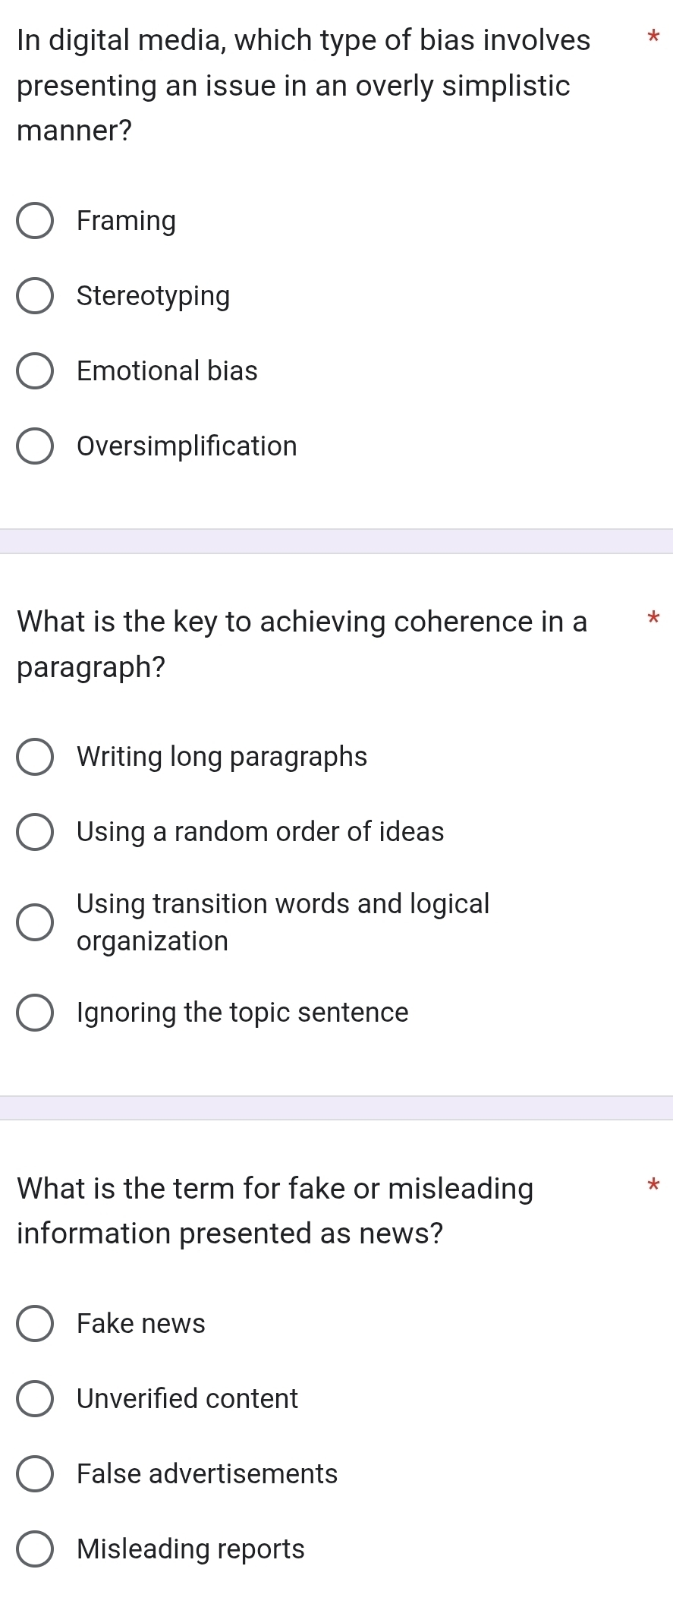Image resolution: width=673 pixels, height=1607 pixels.
Task: Click the Framing label text
Action: [x=126, y=221]
